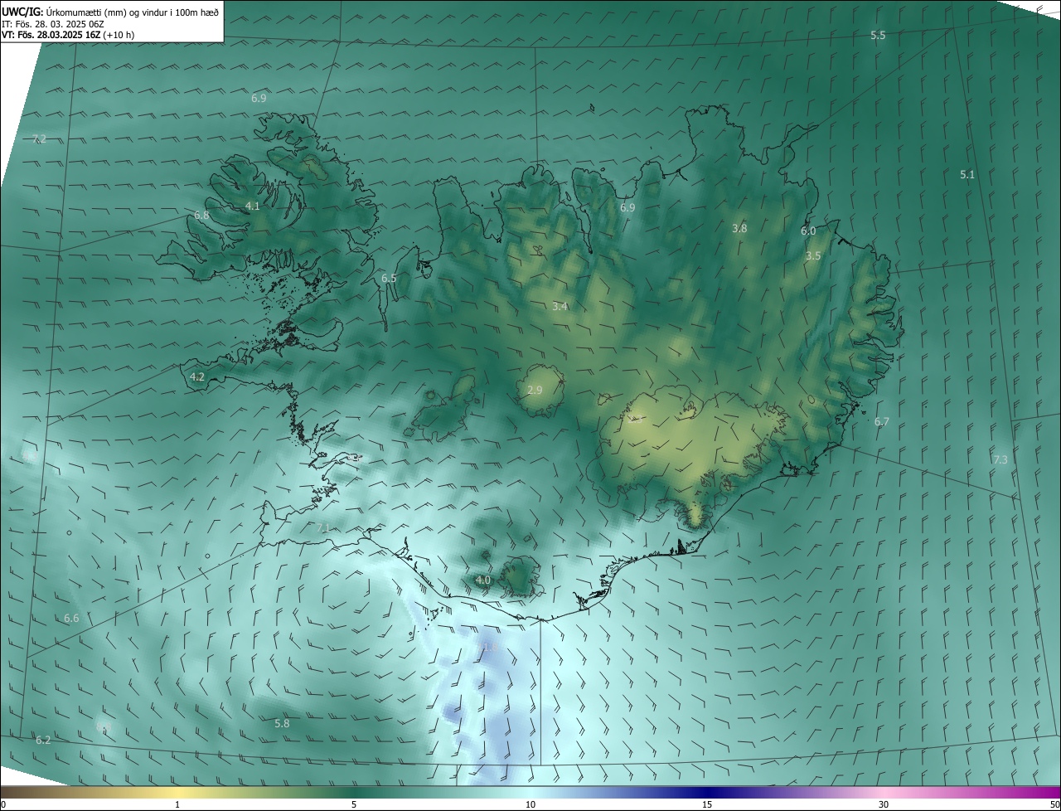Select the 3.5 value label
The image size is (1061, 811).
click(813, 255)
